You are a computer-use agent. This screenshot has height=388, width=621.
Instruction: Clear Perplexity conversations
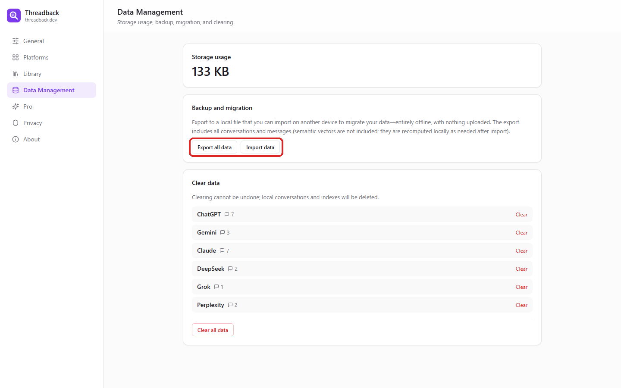click(x=521, y=305)
